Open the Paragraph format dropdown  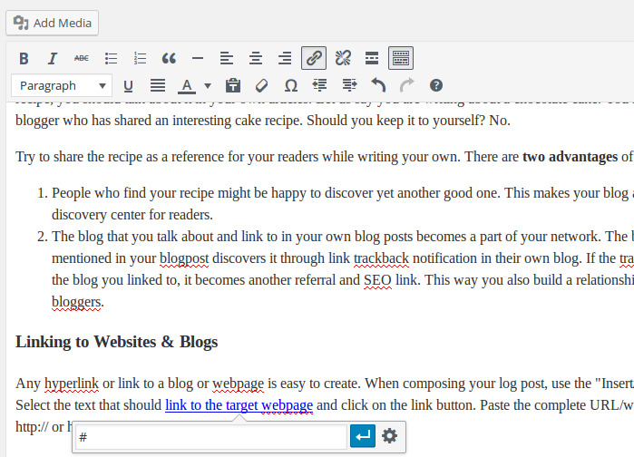pos(62,85)
